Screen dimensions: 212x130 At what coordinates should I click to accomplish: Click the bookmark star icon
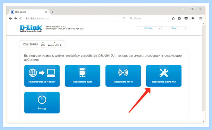click(x=173, y=18)
